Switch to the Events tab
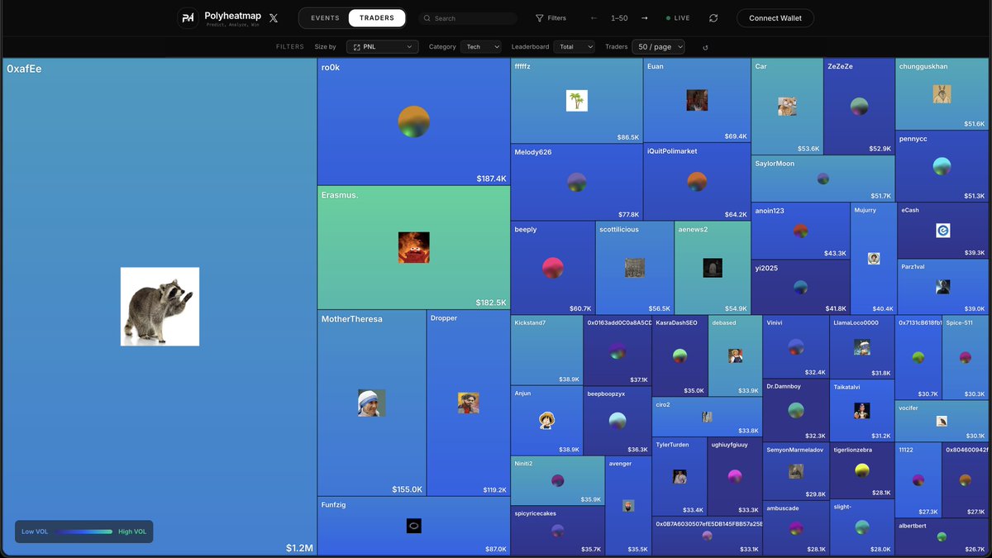Screen dimensions: 992x558 coord(325,18)
